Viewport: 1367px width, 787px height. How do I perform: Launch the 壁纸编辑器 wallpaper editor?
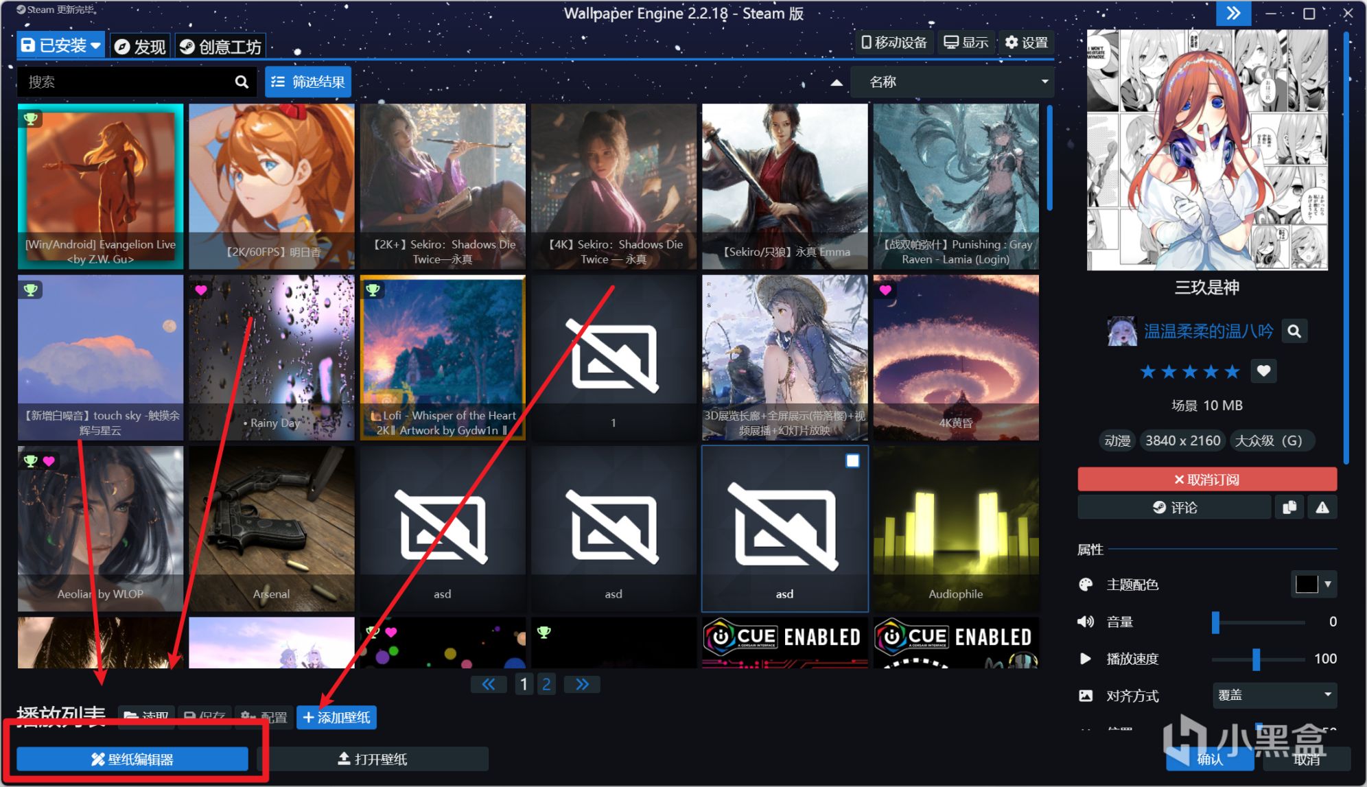click(x=132, y=759)
